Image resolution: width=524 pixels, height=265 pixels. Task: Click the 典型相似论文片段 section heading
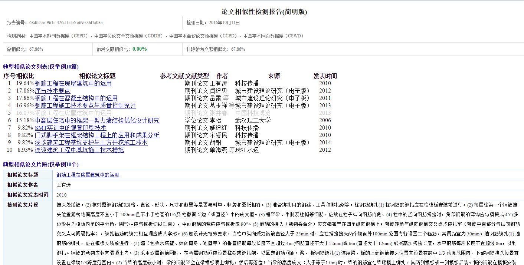[41, 164]
